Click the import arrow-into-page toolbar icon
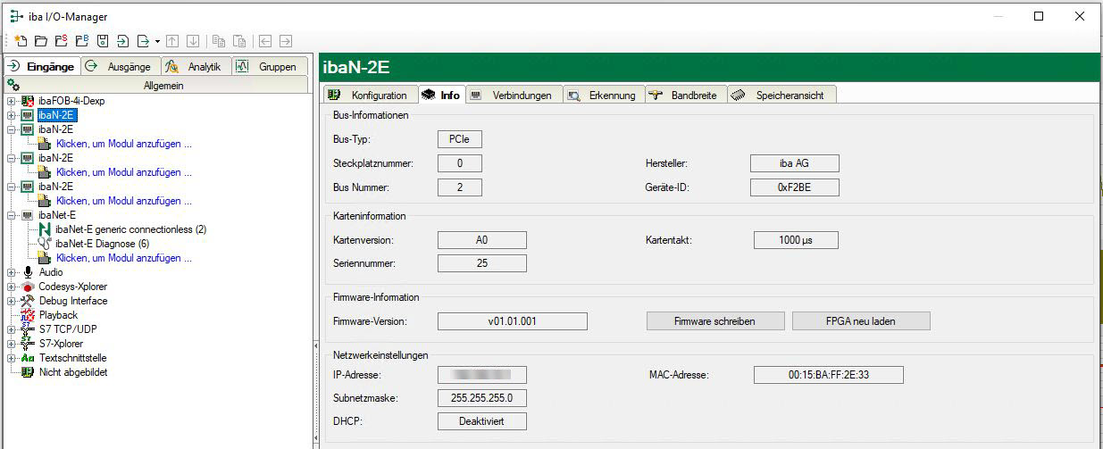This screenshot has width=1103, height=449. click(x=122, y=41)
